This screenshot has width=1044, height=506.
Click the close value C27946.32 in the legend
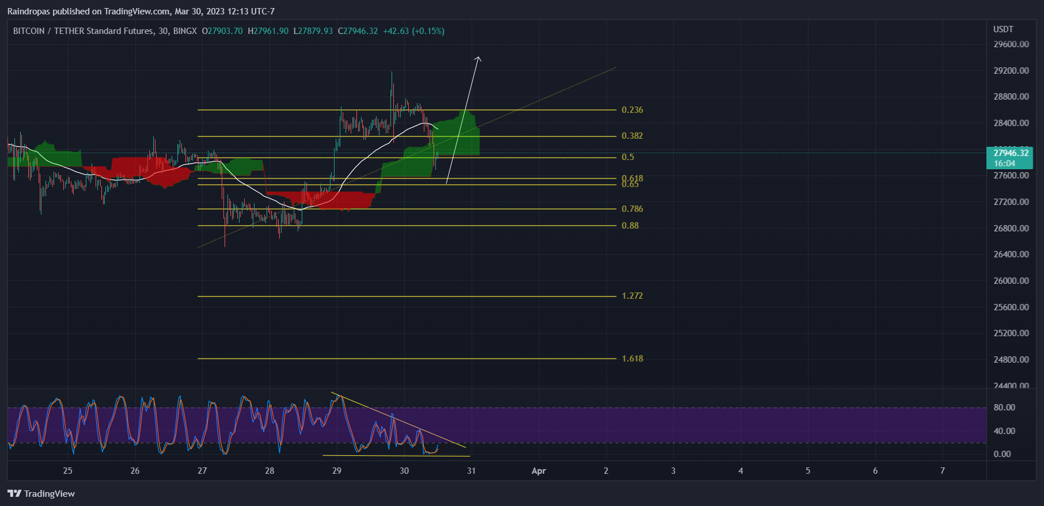(358, 31)
